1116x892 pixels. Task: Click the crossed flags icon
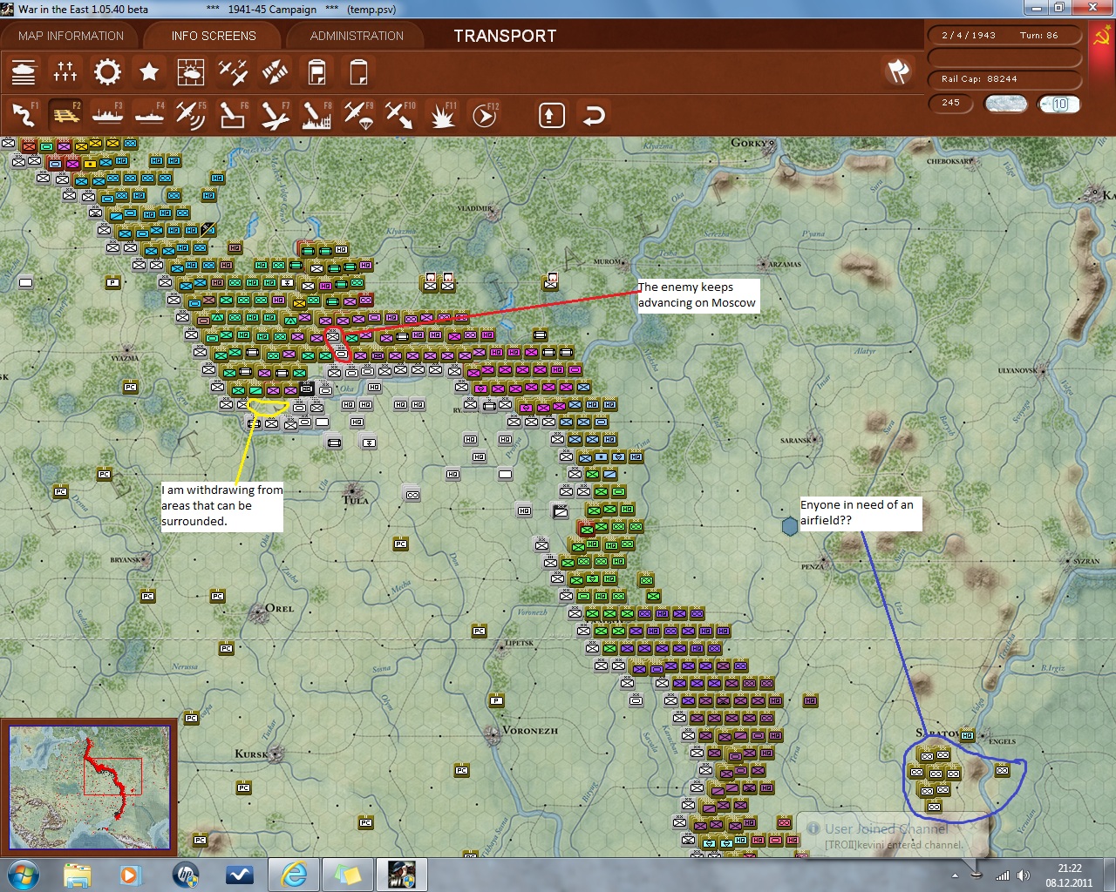point(898,71)
